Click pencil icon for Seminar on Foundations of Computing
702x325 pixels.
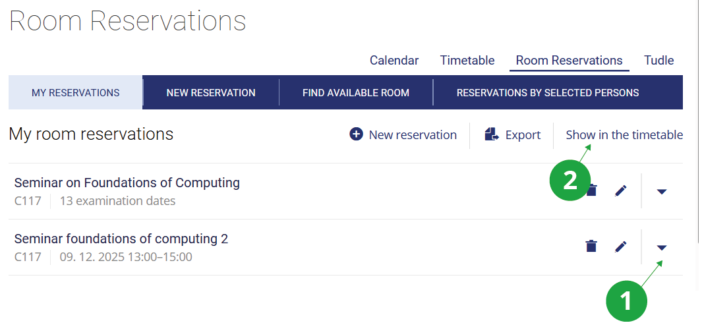coord(620,191)
